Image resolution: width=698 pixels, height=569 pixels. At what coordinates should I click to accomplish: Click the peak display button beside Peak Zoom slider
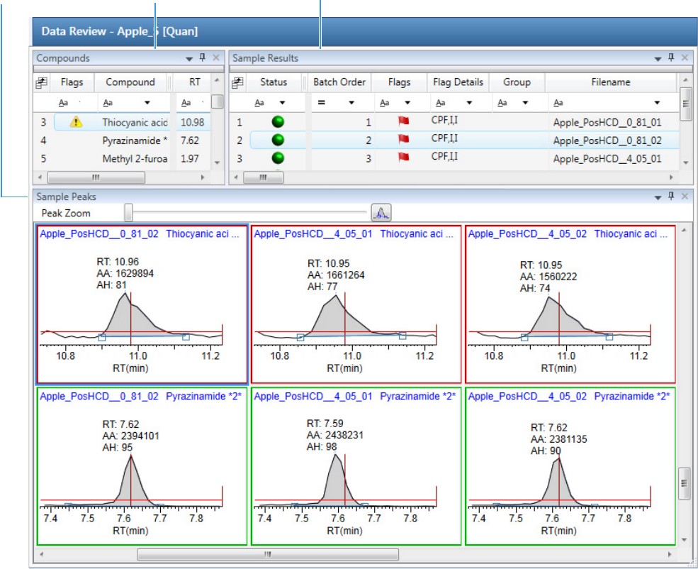[381, 212]
